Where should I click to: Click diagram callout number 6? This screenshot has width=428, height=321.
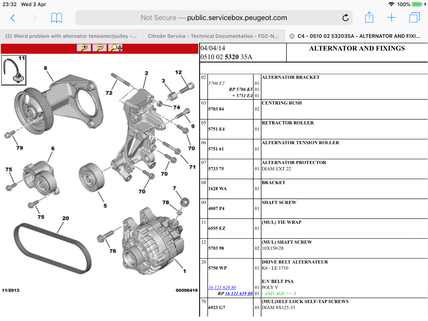[x=53, y=148]
